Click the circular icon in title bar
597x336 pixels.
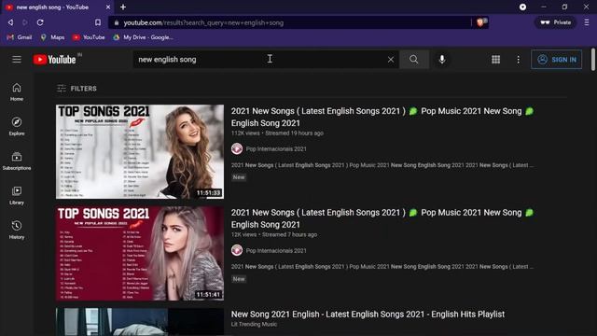[x=522, y=7]
